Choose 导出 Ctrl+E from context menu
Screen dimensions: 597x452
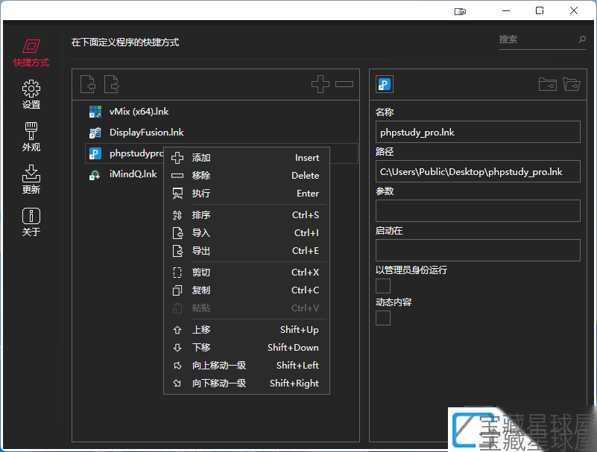pyautogui.click(x=247, y=251)
